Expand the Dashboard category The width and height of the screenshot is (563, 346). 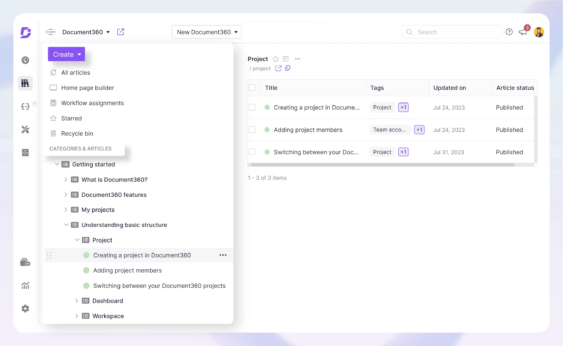[77, 301]
